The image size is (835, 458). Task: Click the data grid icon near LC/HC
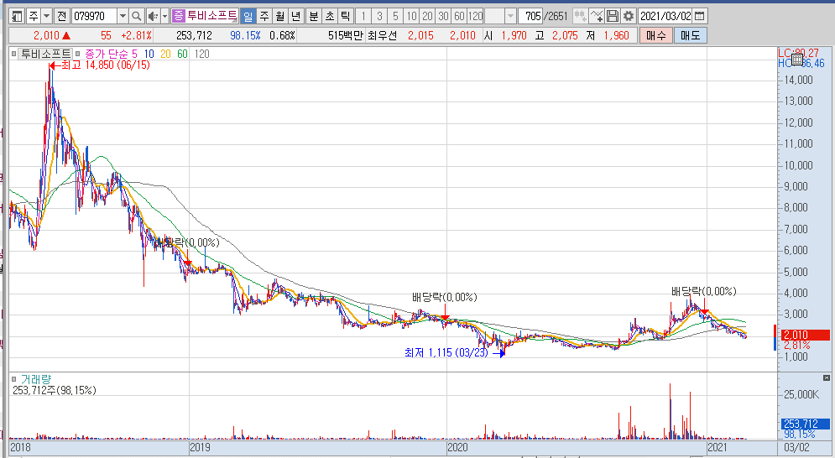click(x=796, y=59)
